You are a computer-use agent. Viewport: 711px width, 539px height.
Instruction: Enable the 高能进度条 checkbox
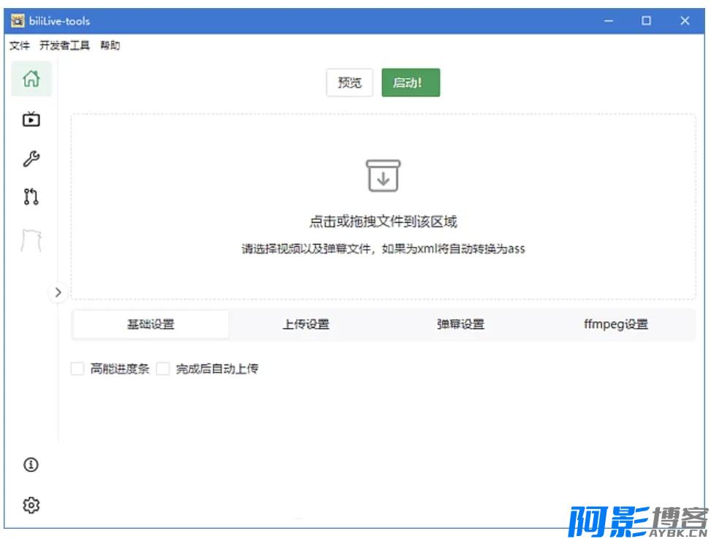coord(77,369)
